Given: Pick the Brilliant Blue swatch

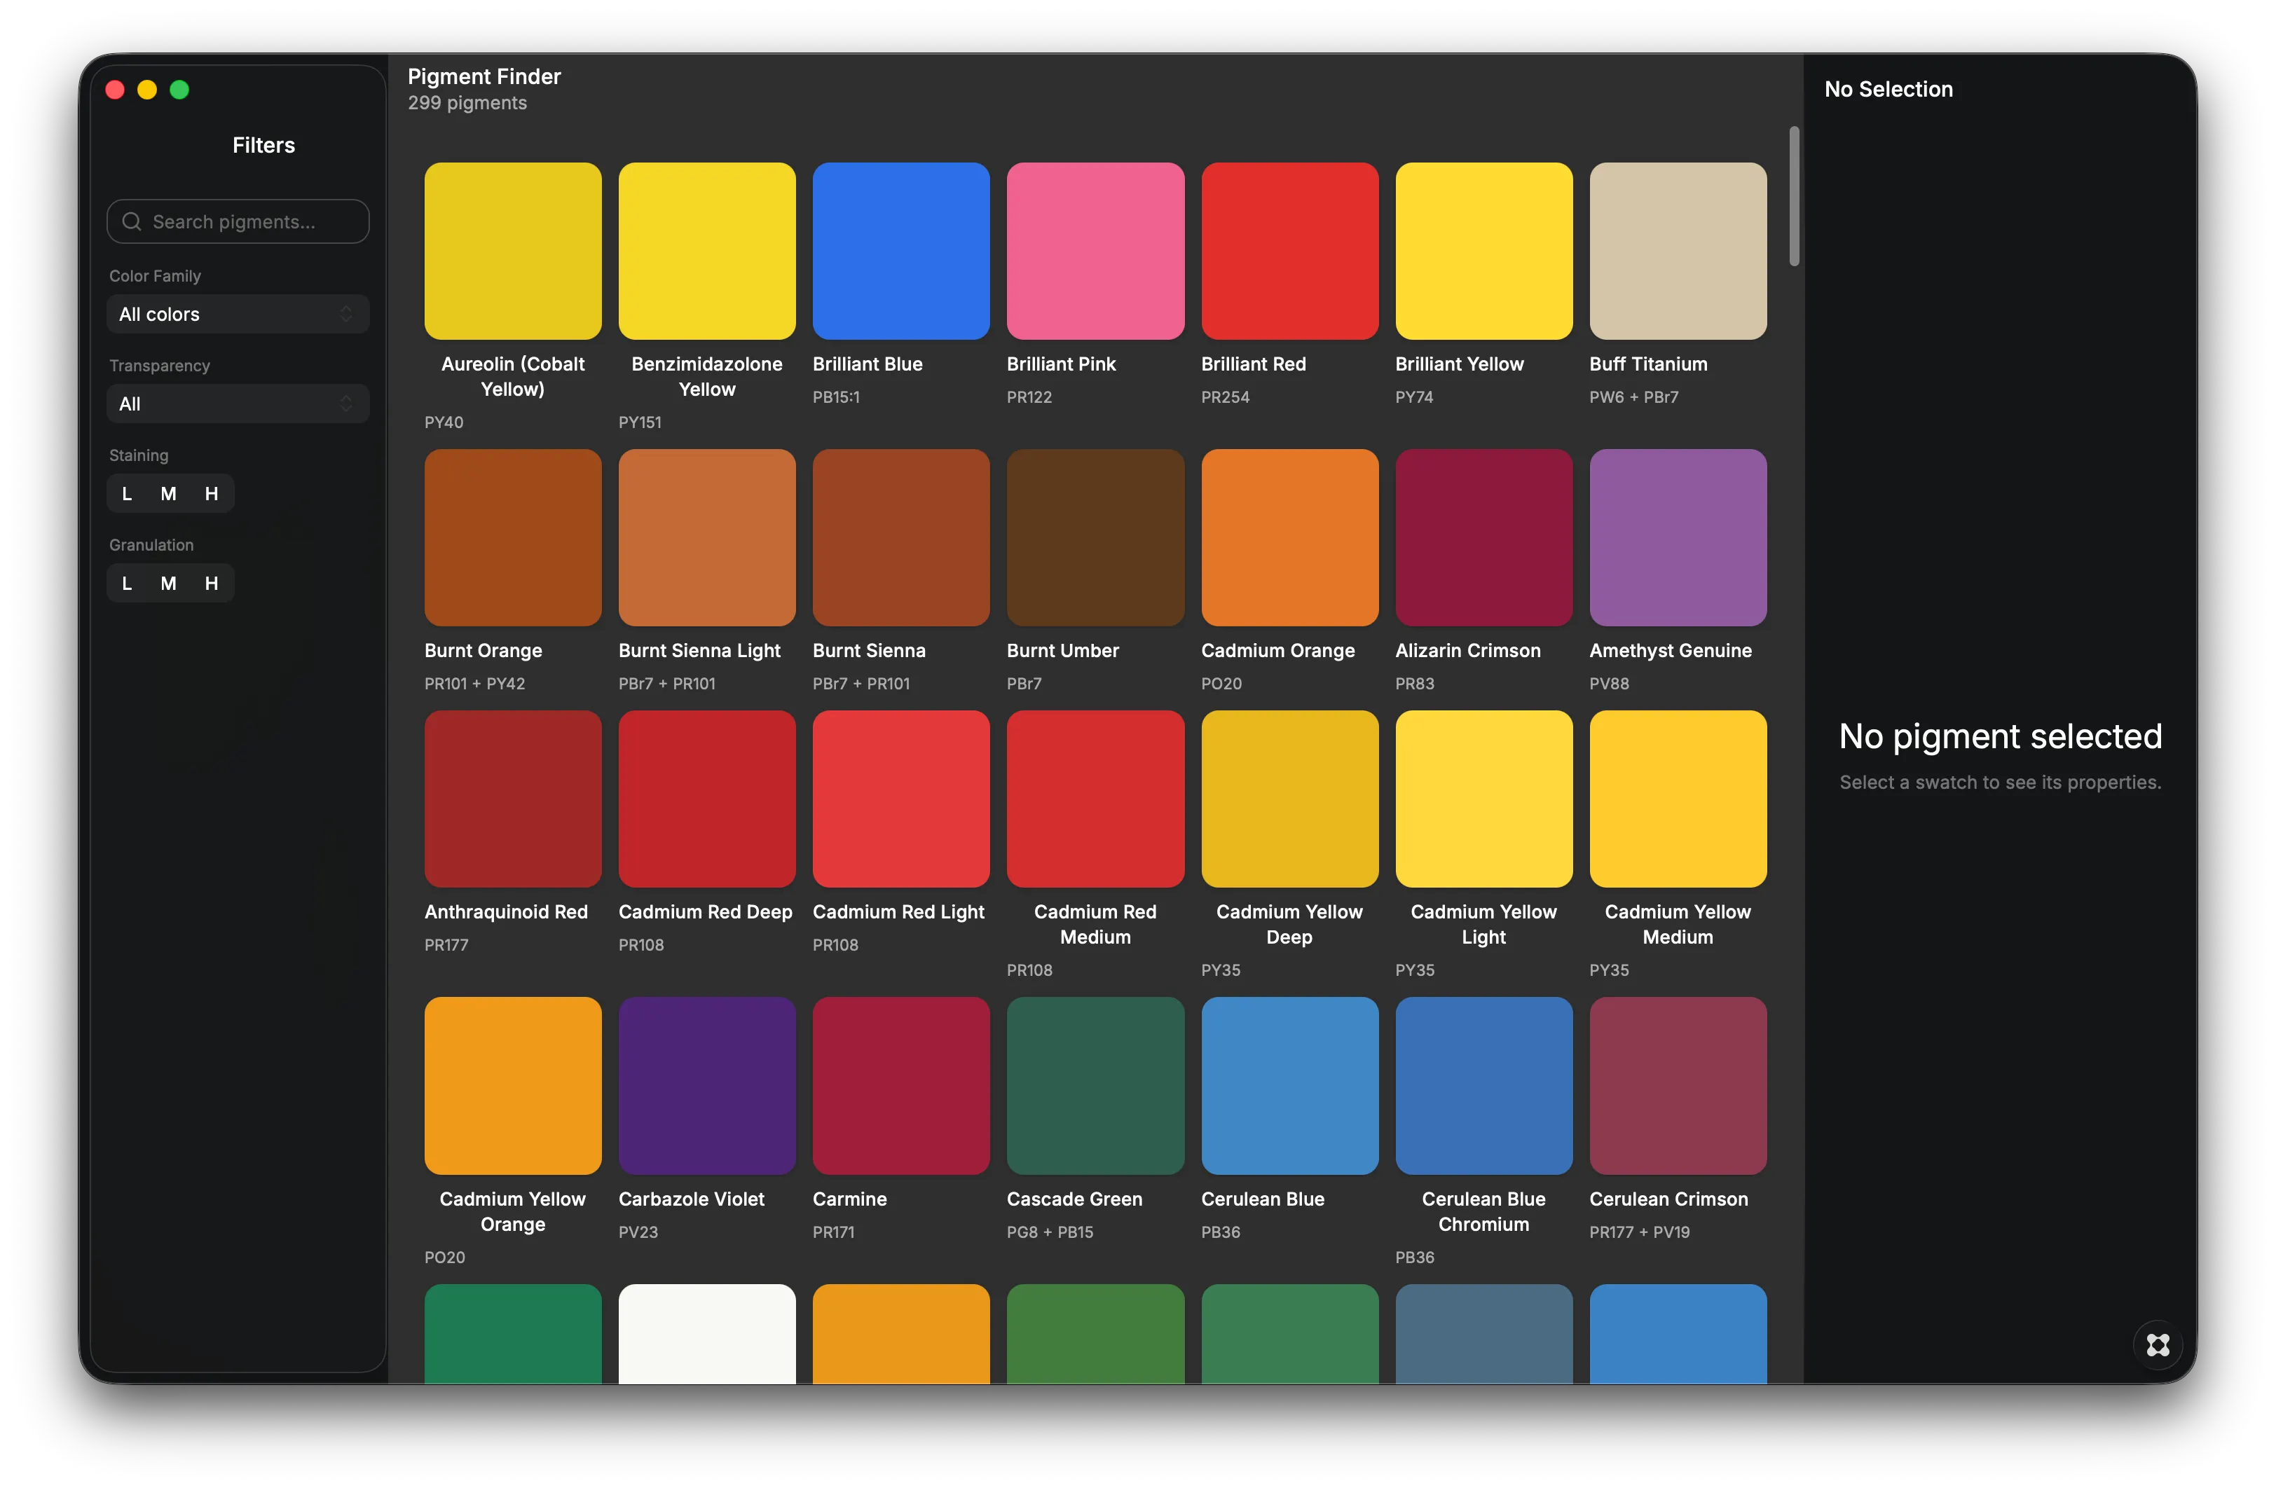Looking at the screenshot, I should pyautogui.click(x=901, y=252).
